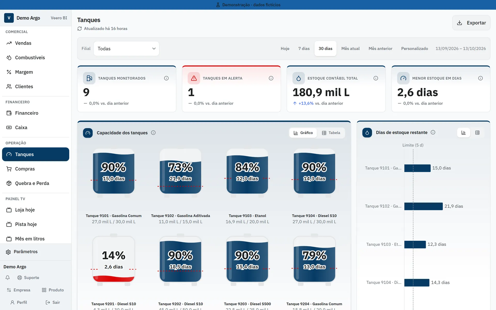Click the Tanque 9102 Gasolina Aditivada 73% tank
This screenshot has width=496, height=310.
[181, 173]
